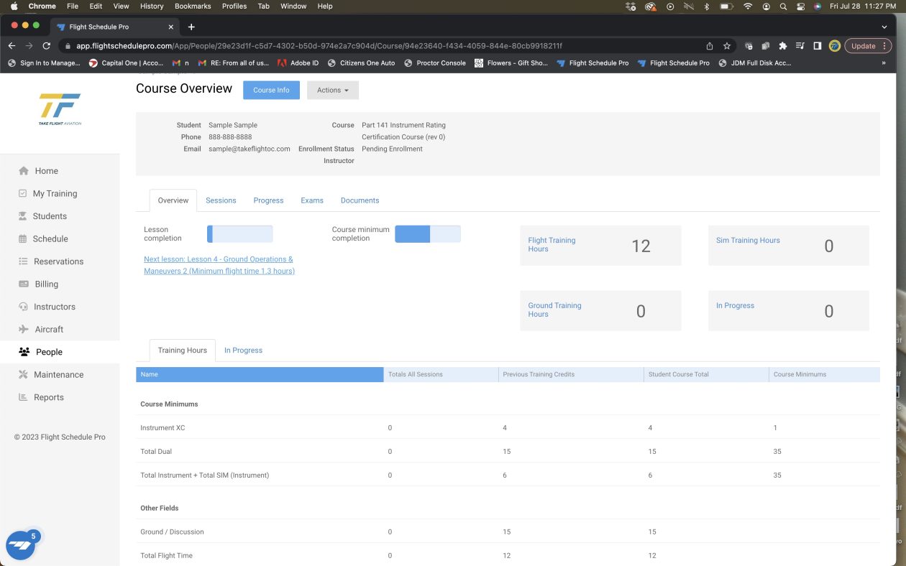Viewport: 906px width, 566px height.
Task: Click the Aircraft plane icon
Action: point(23,329)
